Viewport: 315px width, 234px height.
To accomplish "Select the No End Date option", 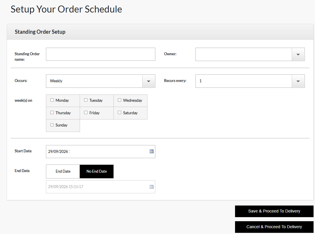I will point(97,172).
